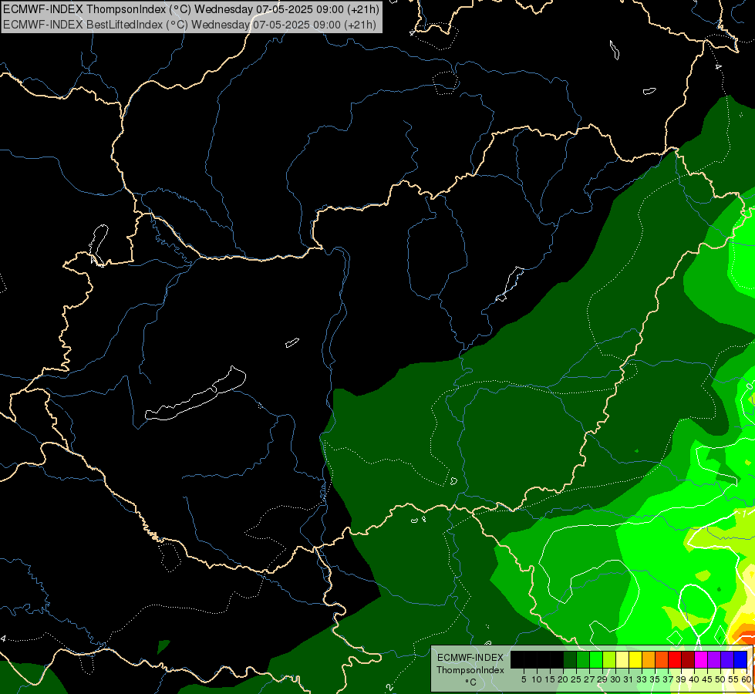This screenshot has height=694, width=755.
Task: Click legend tick value '37'
Action: 668,679
